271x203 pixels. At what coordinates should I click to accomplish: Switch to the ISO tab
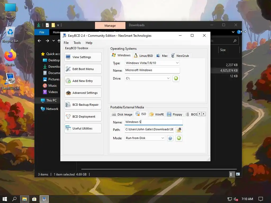point(141,114)
